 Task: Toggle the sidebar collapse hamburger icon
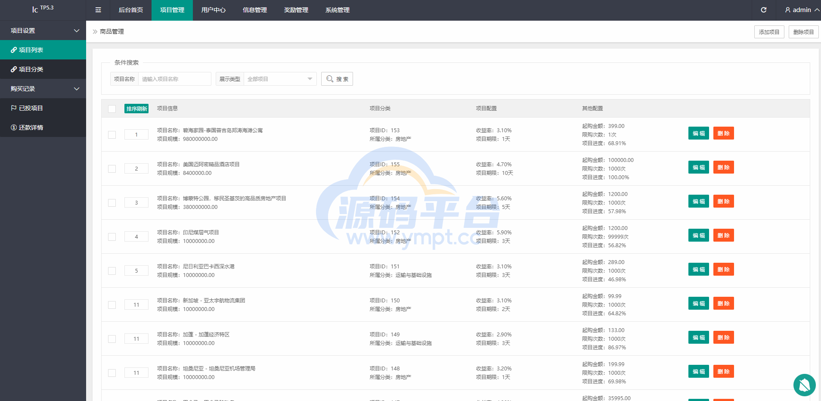pyautogui.click(x=98, y=10)
